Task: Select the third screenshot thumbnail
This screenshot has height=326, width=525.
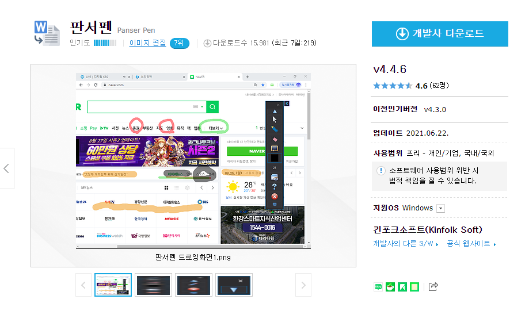Action: click(193, 285)
